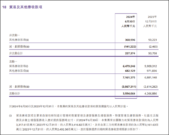
Task: Click the sentence beginning 於2024年6月30日及2023年12月31日
Action: (69, 106)
